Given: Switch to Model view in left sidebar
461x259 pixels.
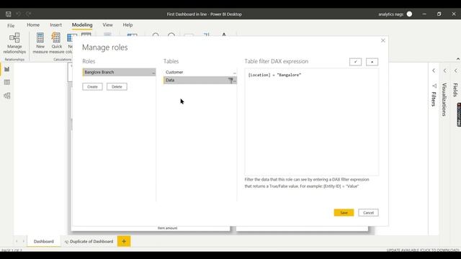Looking at the screenshot, I should tap(7, 96).
